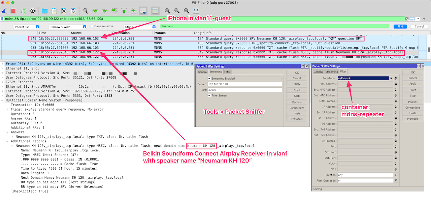Sort packets by Protocol column header
Screen dimensions: 431x204
click(x=173, y=33)
